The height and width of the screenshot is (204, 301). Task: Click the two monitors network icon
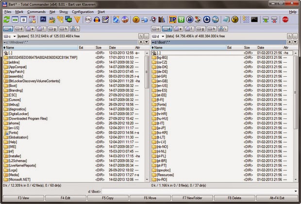(x=68, y=19)
